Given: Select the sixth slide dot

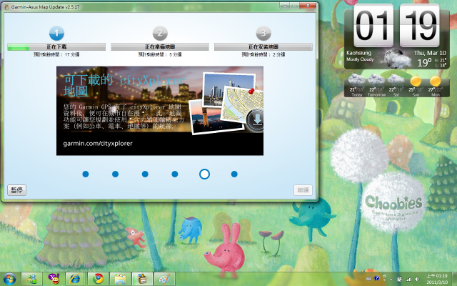Looking at the screenshot, I should click(234, 174).
